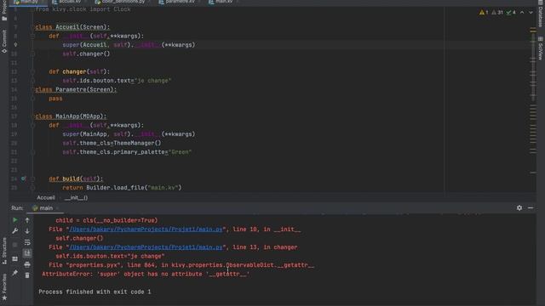Screen dimensions: 545x306
Task: Click primary_palette="Green" code line
Action: pos(127,152)
